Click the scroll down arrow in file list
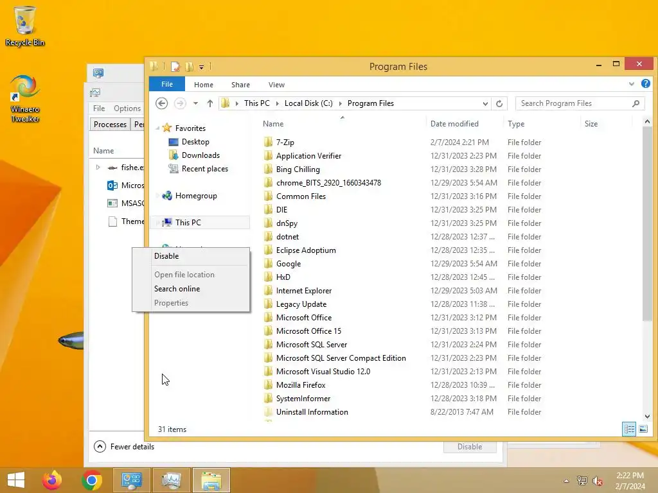The width and height of the screenshot is (658, 493). (x=646, y=416)
